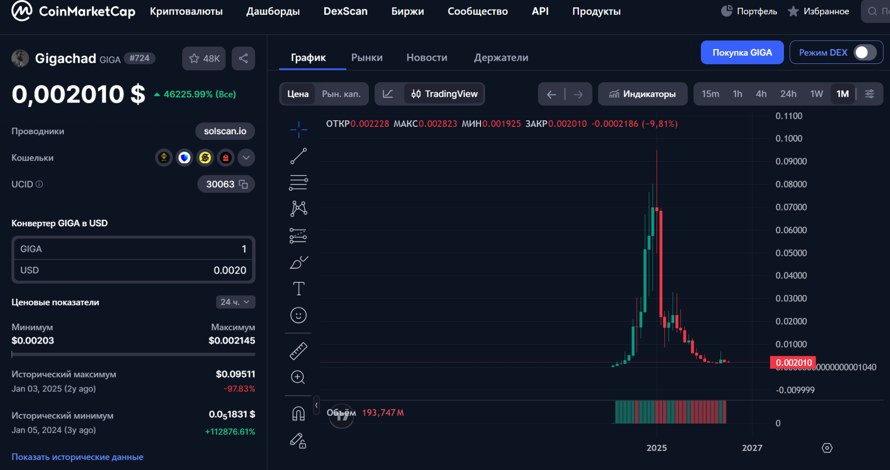Switch chart to Market cap view
The image size is (890, 470).
pos(341,94)
